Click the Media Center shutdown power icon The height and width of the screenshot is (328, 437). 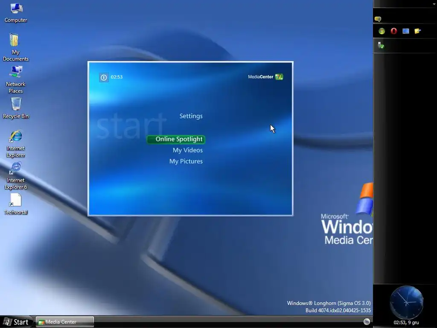[x=104, y=77]
